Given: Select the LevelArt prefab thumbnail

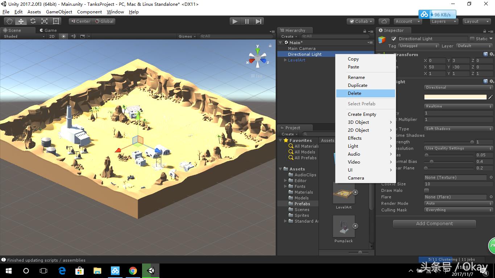Looking at the screenshot, I should 344,193.
